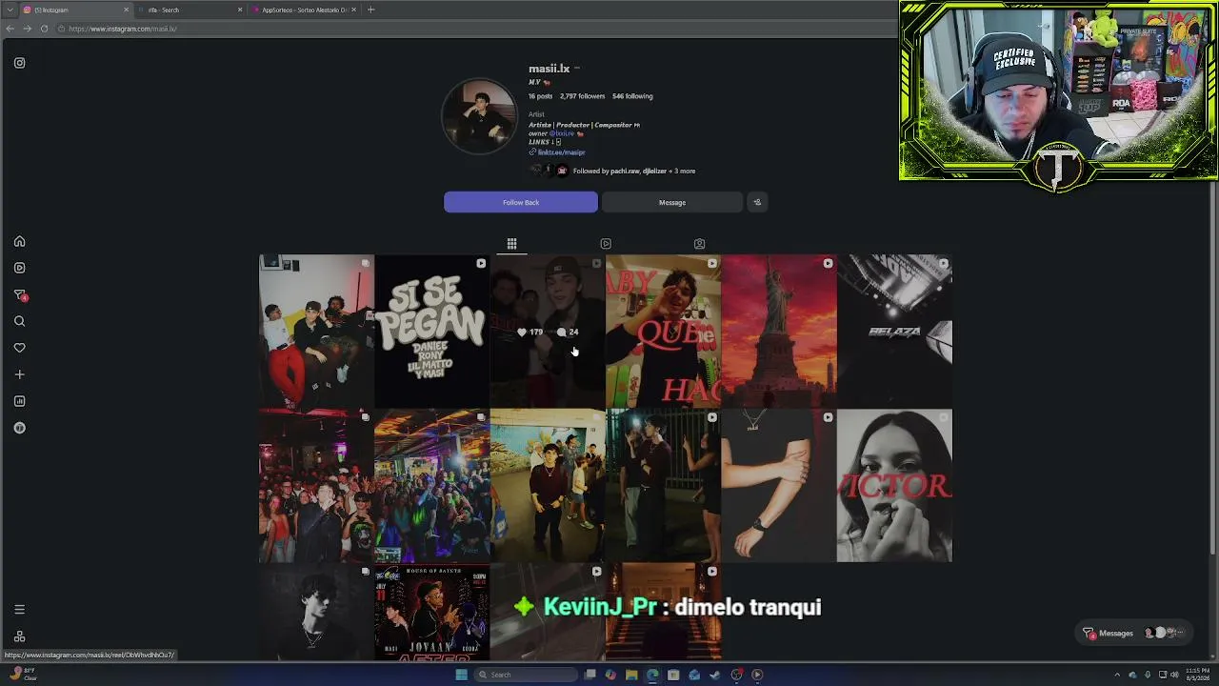Open the 'QUE HAC' reel thumbnail
The height and width of the screenshot is (686, 1219).
click(x=663, y=331)
